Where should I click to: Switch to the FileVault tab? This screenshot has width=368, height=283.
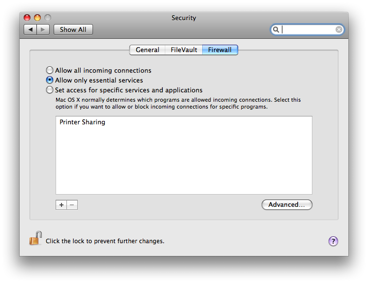point(184,50)
